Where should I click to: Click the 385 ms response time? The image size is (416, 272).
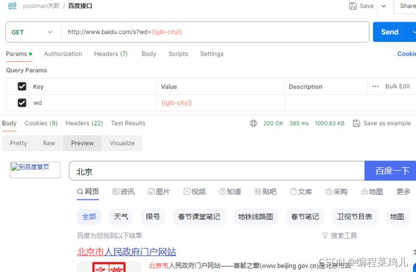click(299, 124)
